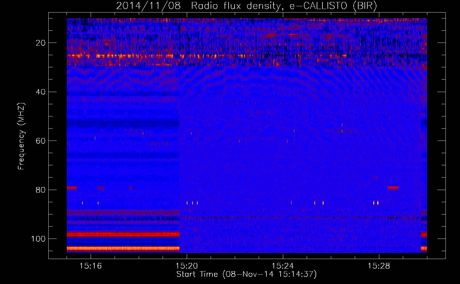460x284 pixels.
Task: Click the 100 MHz frequency tick label
Action: pos(38,239)
